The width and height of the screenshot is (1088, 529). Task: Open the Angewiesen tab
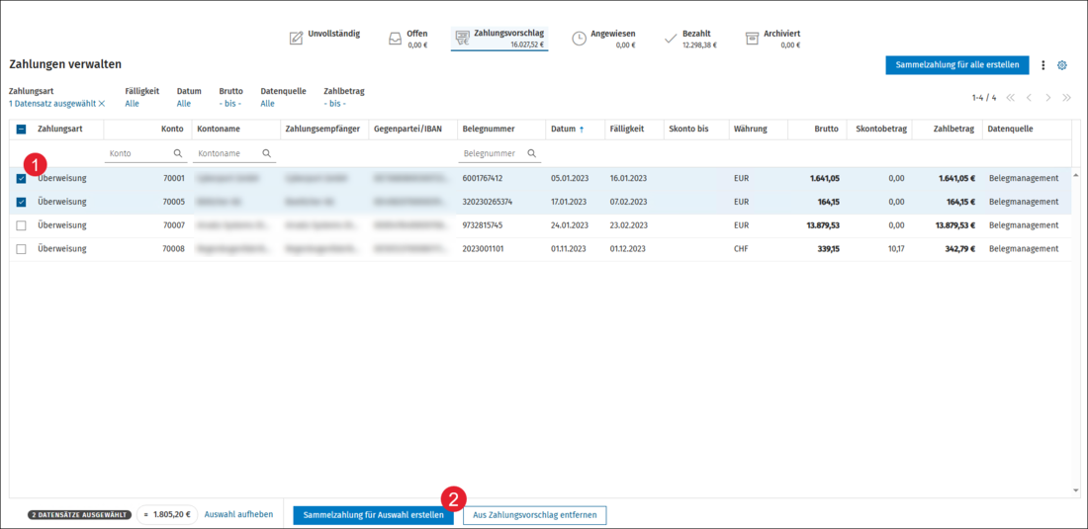[603, 39]
